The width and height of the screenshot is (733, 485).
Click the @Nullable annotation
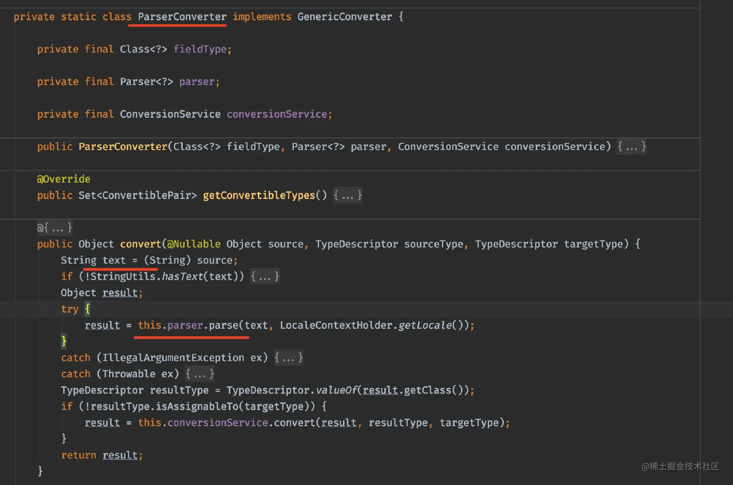194,244
